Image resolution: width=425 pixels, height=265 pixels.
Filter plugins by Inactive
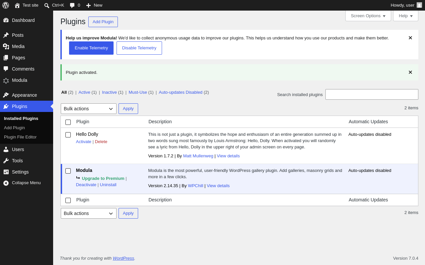coord(109,92)
